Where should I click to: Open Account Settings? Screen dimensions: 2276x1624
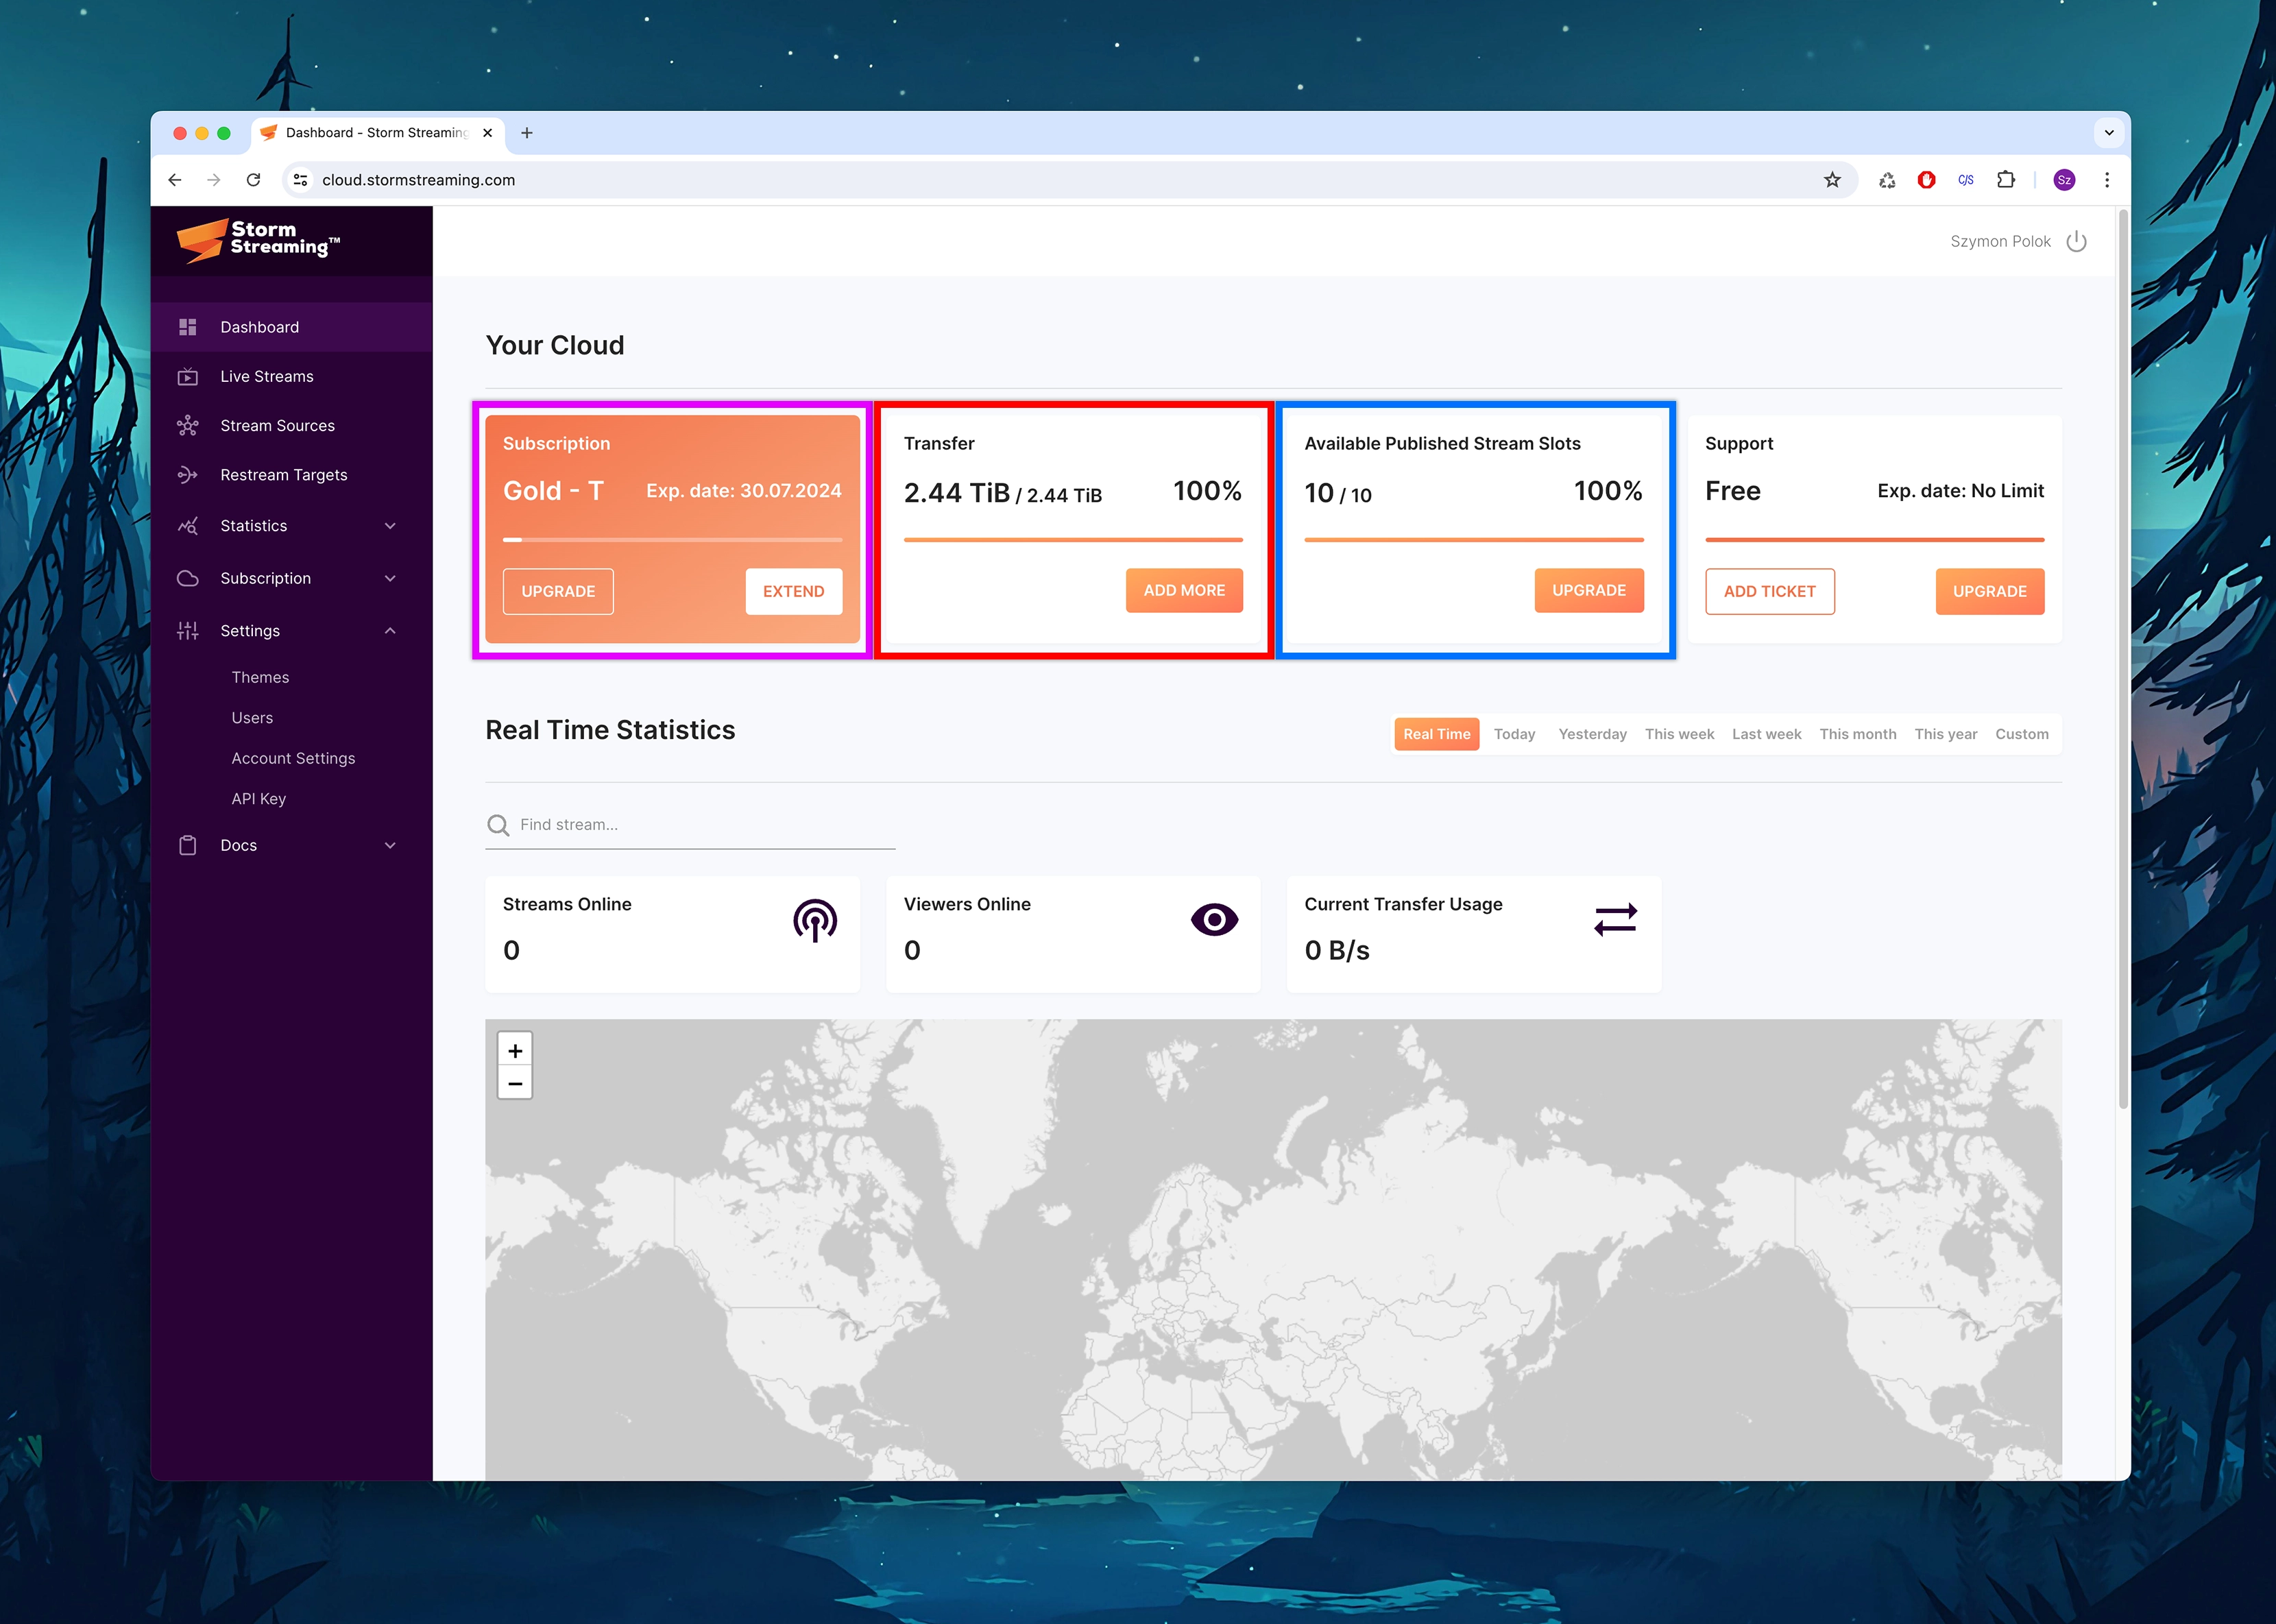[x=293, y=757]
